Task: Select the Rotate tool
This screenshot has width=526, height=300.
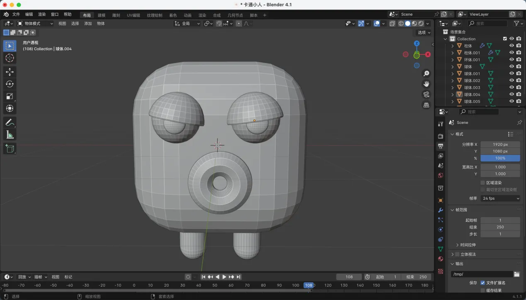Action: pos(10,84)
